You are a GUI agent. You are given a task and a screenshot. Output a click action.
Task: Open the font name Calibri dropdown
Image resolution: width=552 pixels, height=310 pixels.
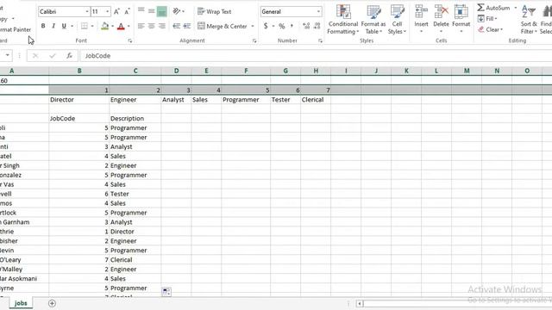pyautogui.click(x=87, y=11)
